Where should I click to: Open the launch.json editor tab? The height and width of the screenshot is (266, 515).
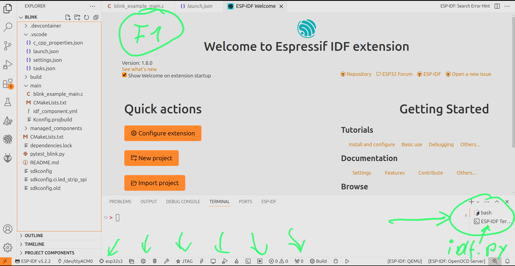[197, 6]
